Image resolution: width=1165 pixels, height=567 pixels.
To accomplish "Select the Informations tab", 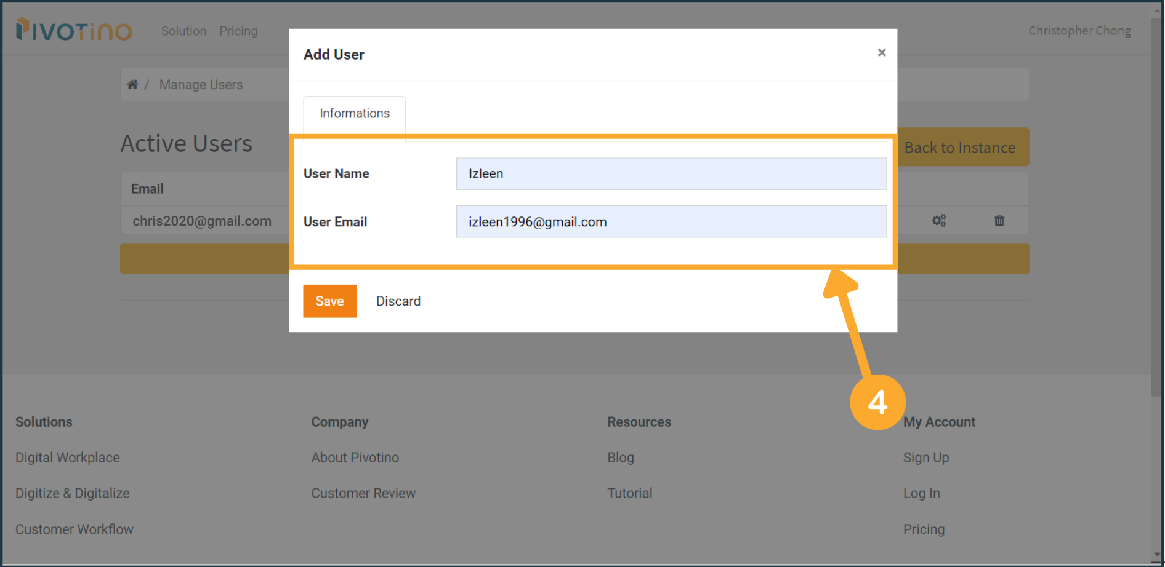I will coord(354,114).
